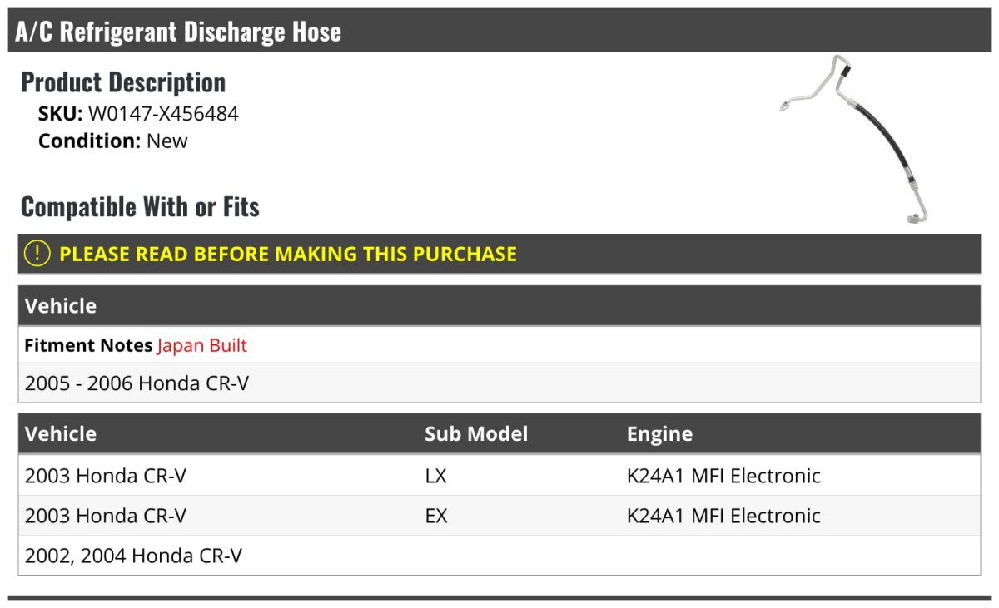Click the Product Description heading
The image size is (999, 608).
click(x=123, y=82)
